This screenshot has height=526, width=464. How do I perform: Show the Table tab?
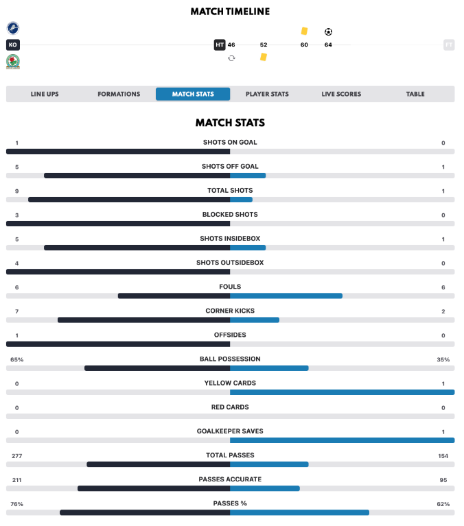pos(415,94)
